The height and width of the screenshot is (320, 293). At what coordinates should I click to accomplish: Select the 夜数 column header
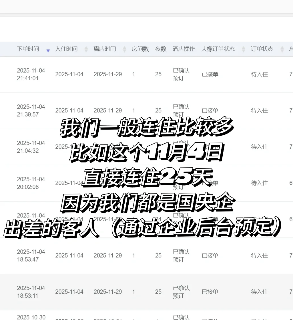point(160,49)
